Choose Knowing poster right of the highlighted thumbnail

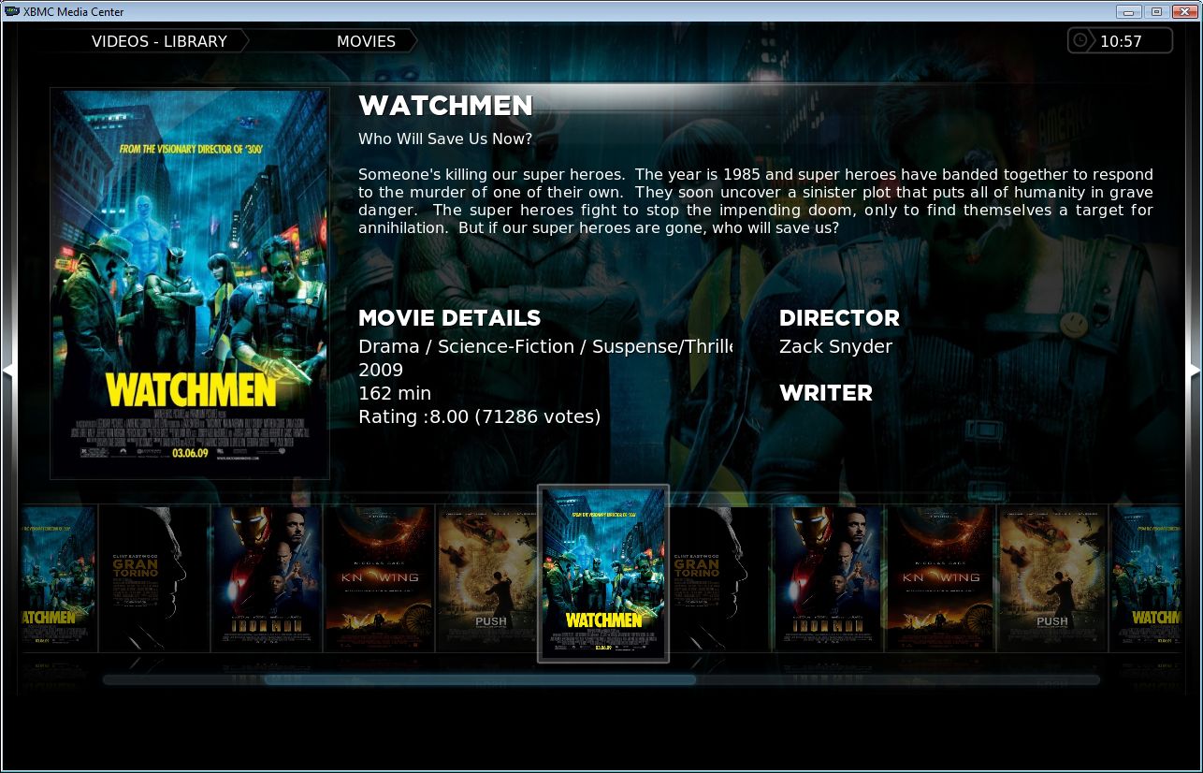click(x=940, y=577)
